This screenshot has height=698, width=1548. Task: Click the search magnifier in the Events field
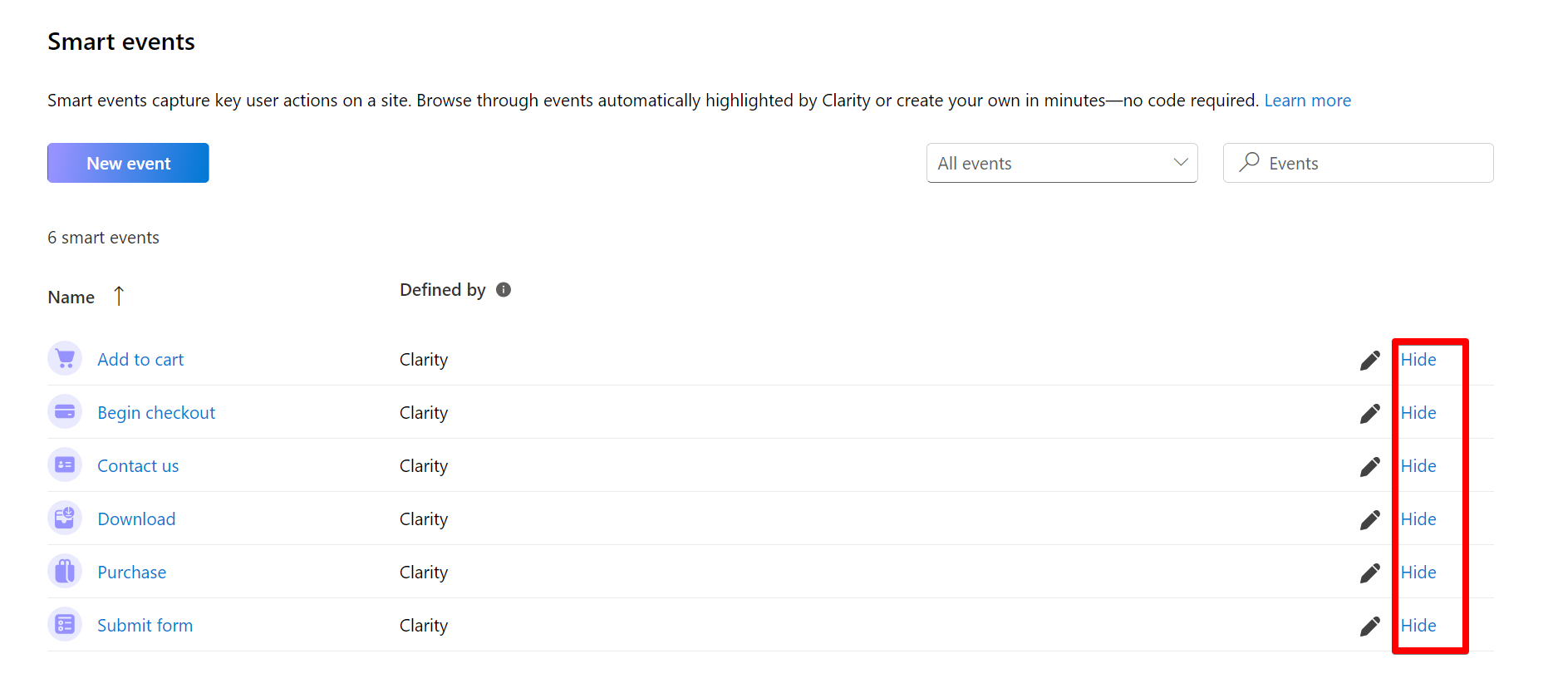(x=1249, y=162)
